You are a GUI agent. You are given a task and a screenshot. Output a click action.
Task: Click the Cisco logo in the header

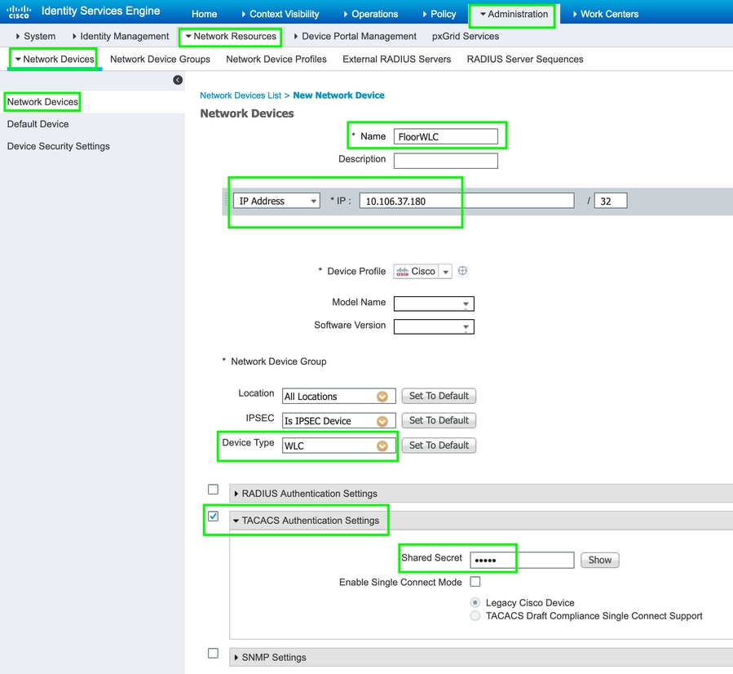19,11
